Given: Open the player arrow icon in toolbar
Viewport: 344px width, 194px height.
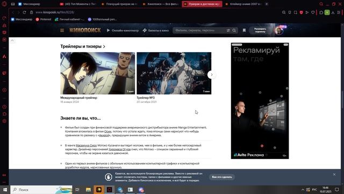Looking at the screenshot, I should point(307,12).
